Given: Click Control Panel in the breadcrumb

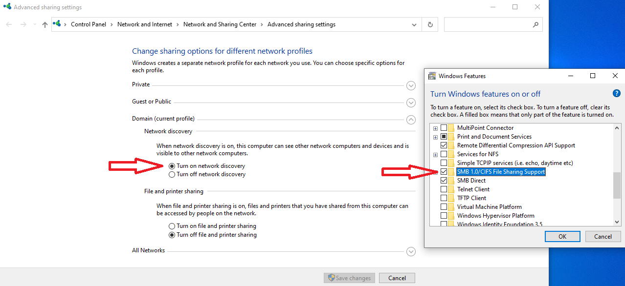Looking at the screenshot, I should 89,24.
